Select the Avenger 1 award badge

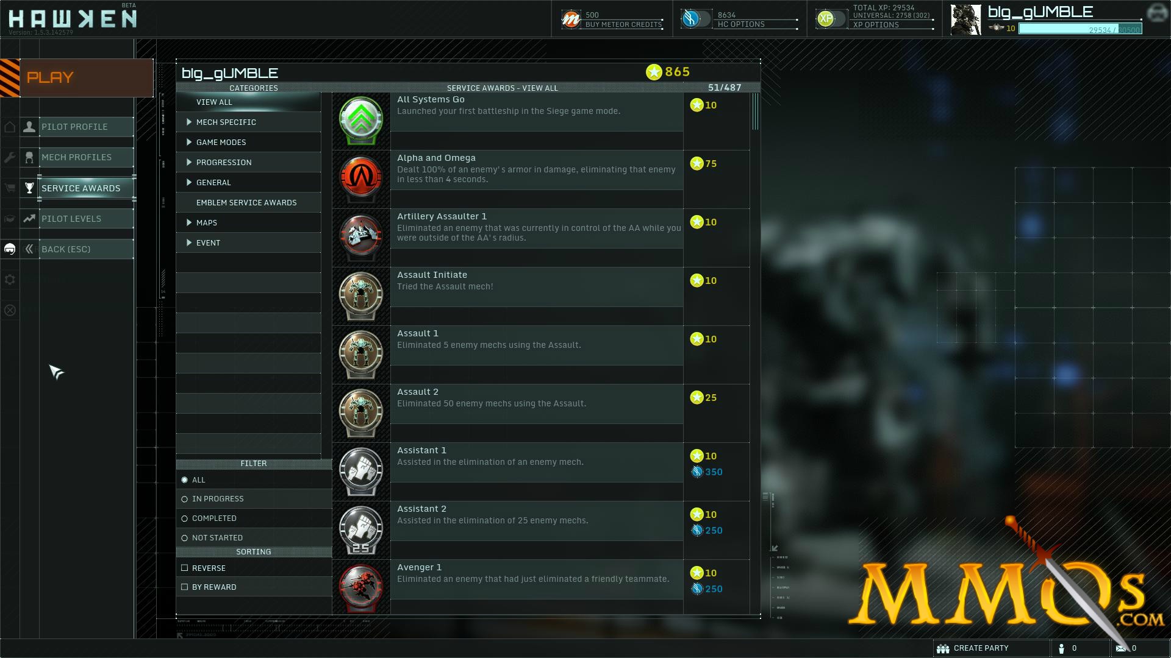click(361, 588)
